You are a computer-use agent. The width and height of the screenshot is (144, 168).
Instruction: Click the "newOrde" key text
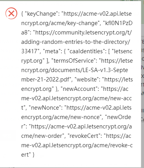[x=119, y=117]
